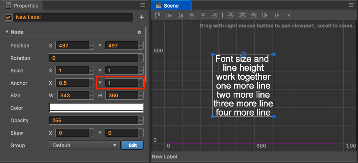The image size is (358, 163).
Task: Click the Align Vertical Center icon
Action: click(169, 15)
